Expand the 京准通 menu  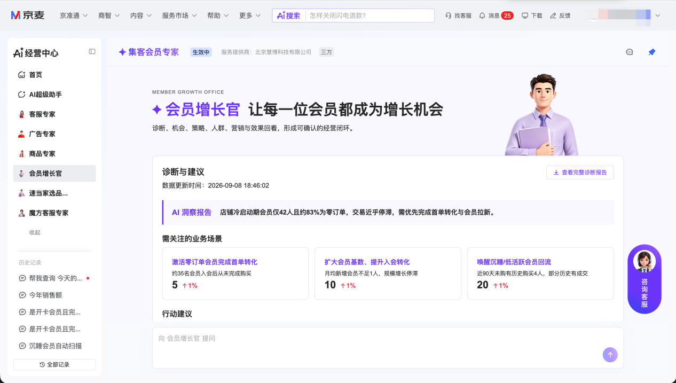tap(74, 15)
